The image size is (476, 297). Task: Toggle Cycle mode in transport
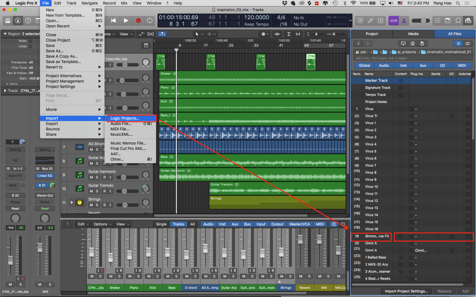click(150, 20)
